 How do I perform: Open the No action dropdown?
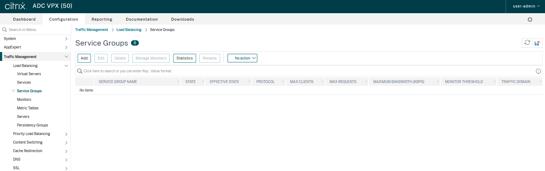242,58
